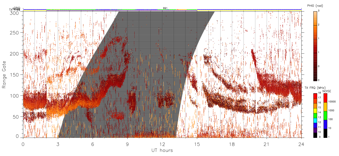Click x-axis tick label '9'
339x156 pixels.
(x=127, y=144)
